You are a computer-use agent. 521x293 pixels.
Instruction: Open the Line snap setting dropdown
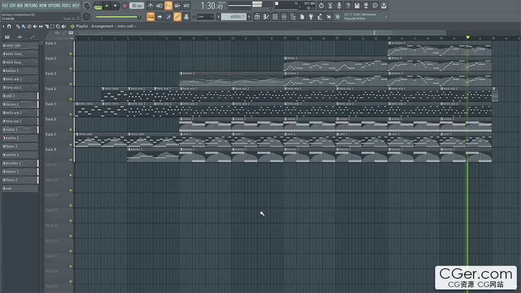206,17
